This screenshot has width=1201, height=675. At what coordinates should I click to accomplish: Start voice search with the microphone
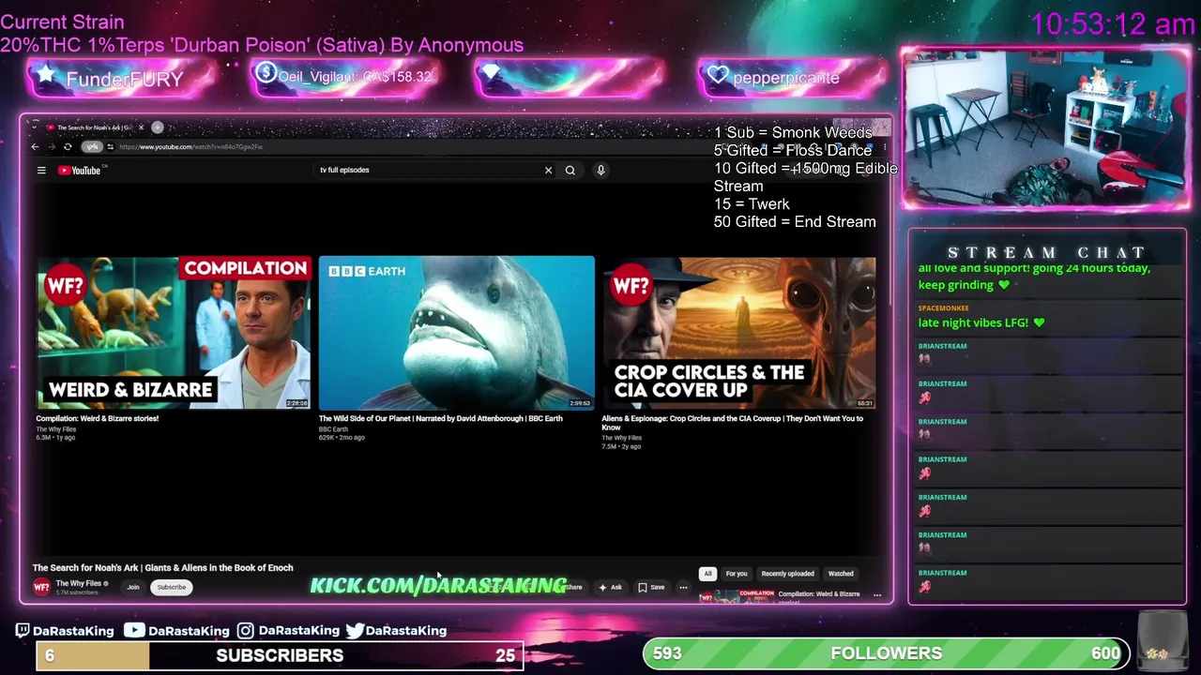pyautogui.click(x=600, y=170)
